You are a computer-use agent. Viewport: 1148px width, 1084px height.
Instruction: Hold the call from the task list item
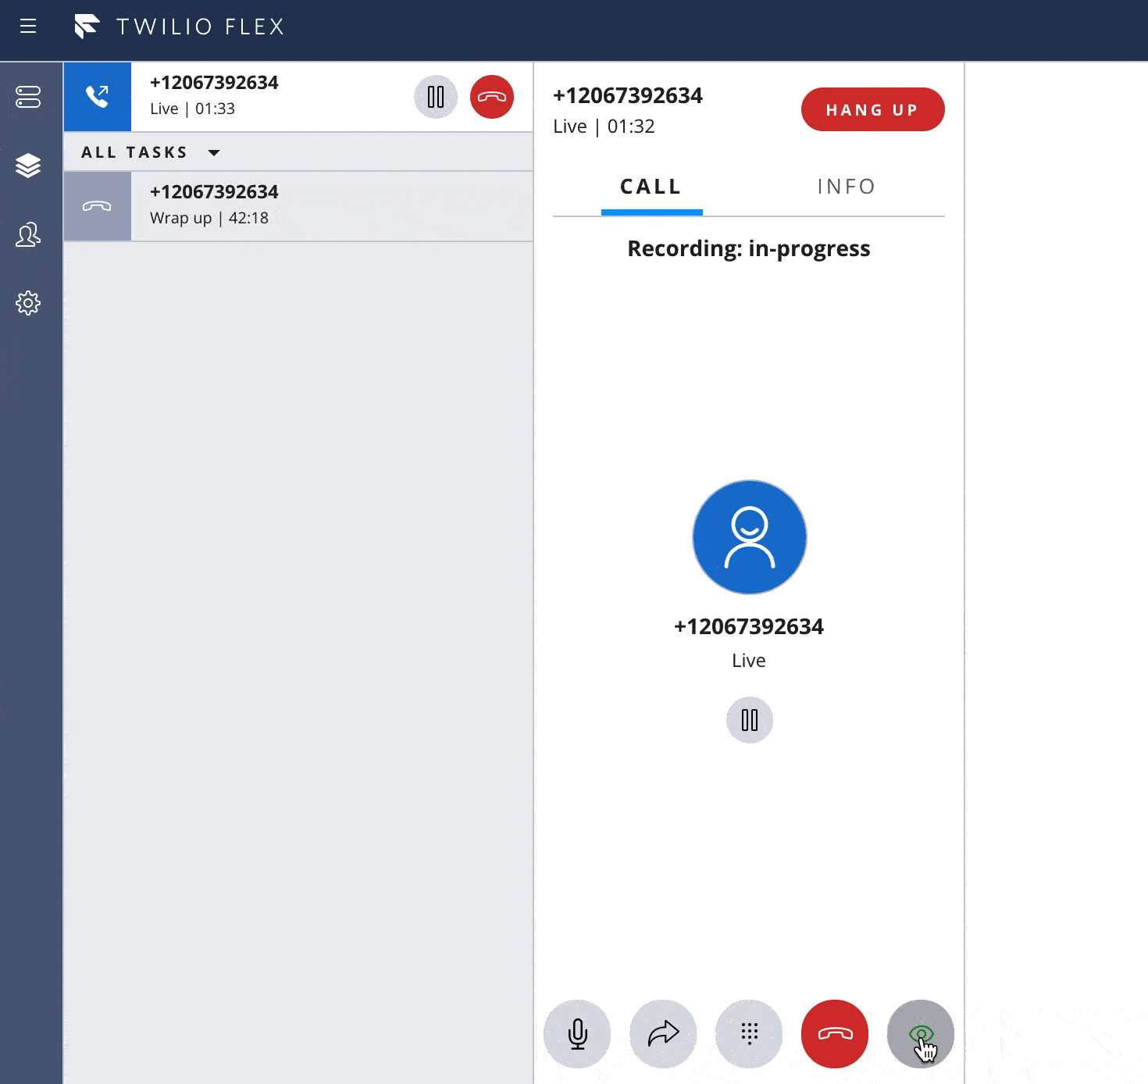tap(436, 97)
